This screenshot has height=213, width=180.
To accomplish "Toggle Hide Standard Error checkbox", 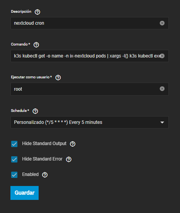I will coord(14,159).
